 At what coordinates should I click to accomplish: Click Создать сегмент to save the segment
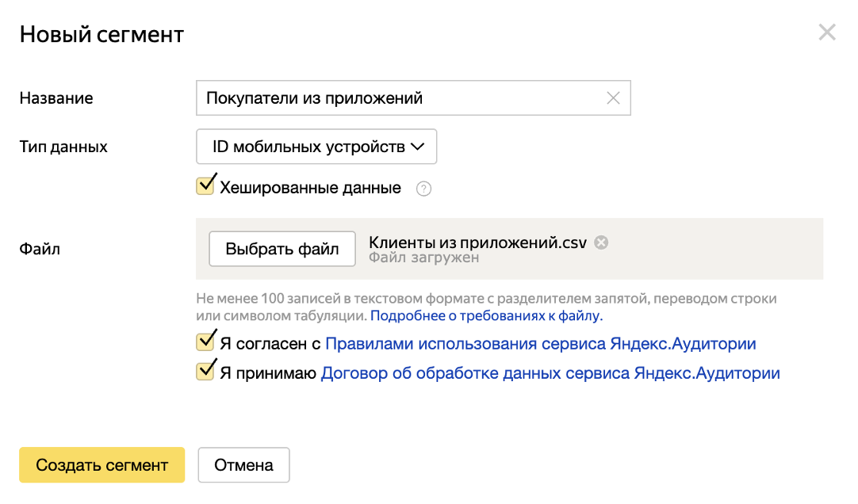click(x=102, y=465)
